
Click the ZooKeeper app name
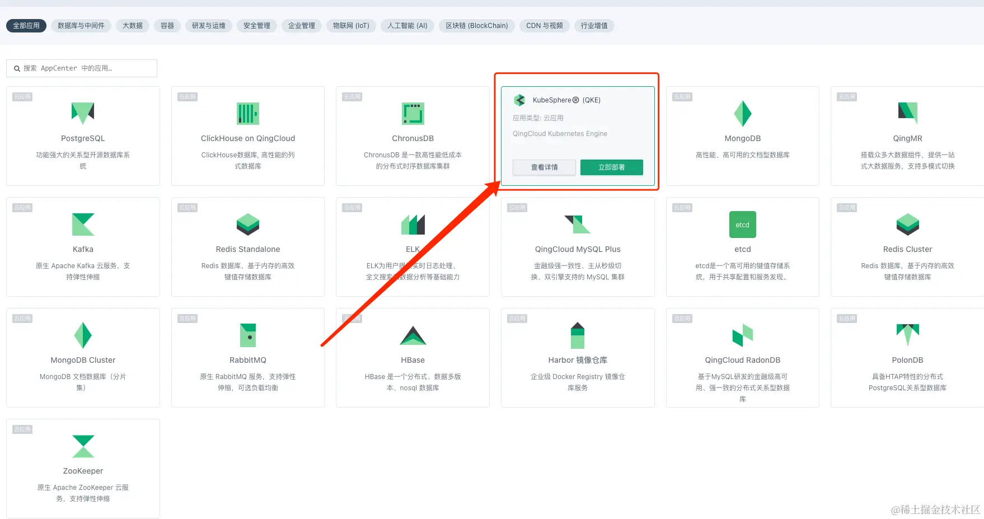(x=83, y=471)
